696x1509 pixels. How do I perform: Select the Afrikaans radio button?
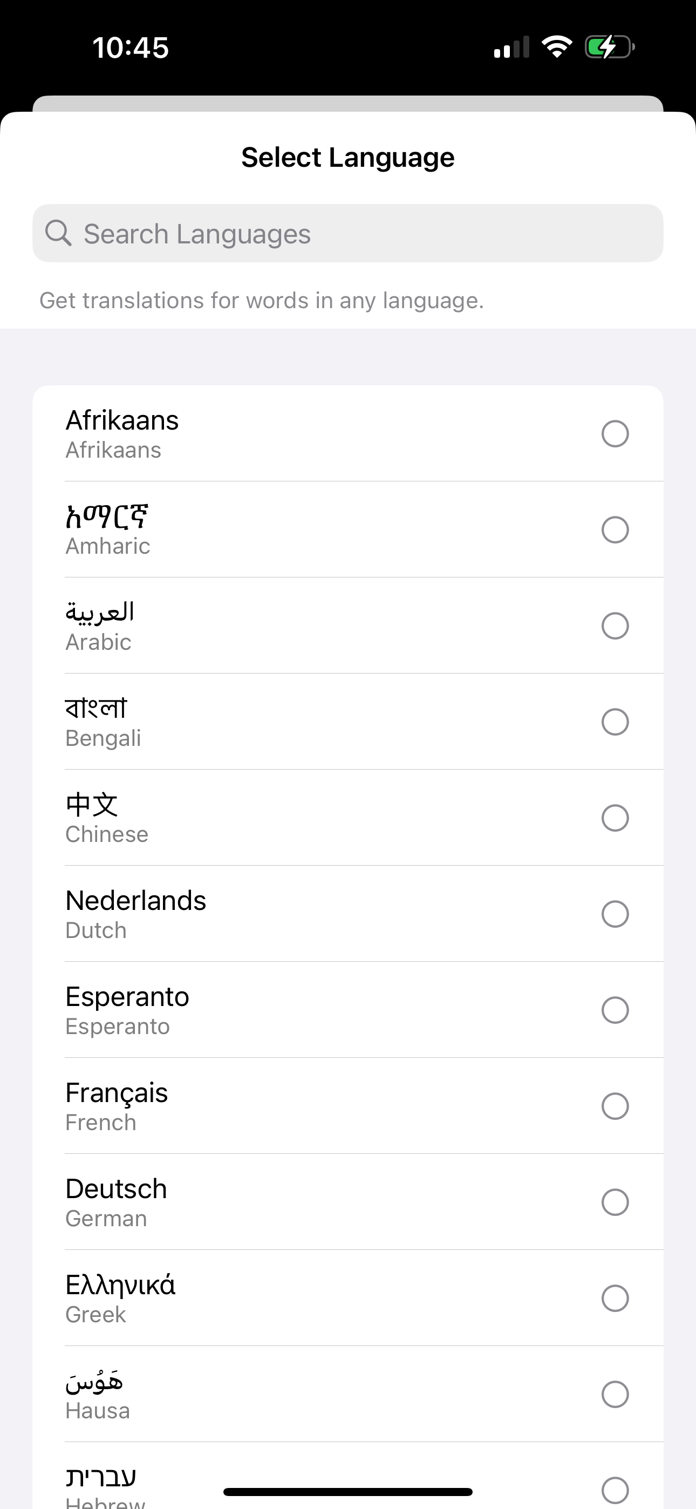tap(615, 434)
